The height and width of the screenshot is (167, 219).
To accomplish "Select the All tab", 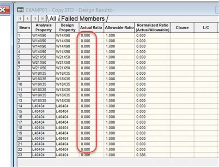I will (53, 19).
